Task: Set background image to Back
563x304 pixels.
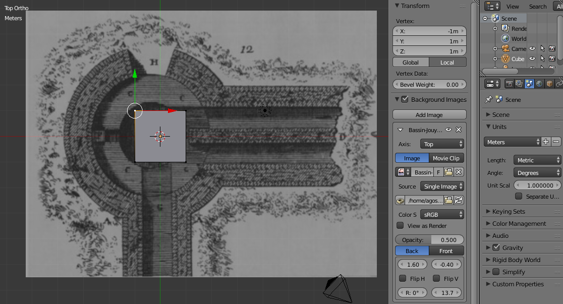Action: pyautogui.click(x=412, y=251)
